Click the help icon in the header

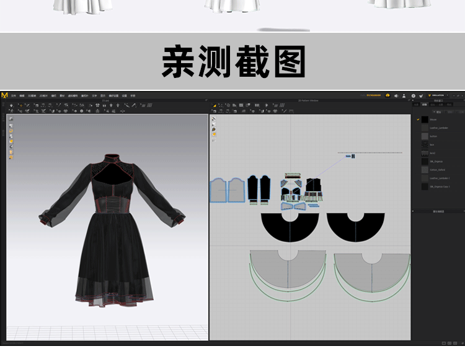[x=412, y=95]
